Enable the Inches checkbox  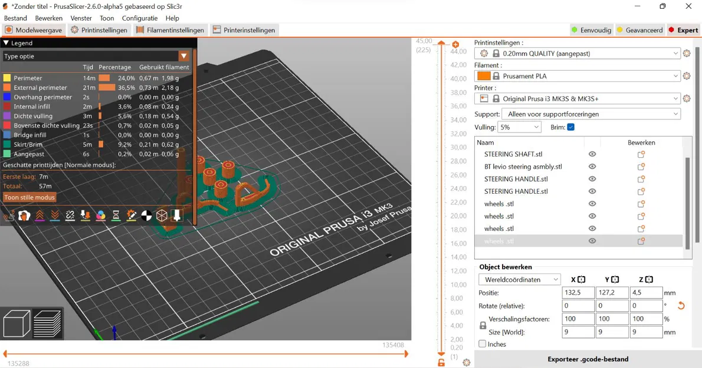[x=483, y=344]
